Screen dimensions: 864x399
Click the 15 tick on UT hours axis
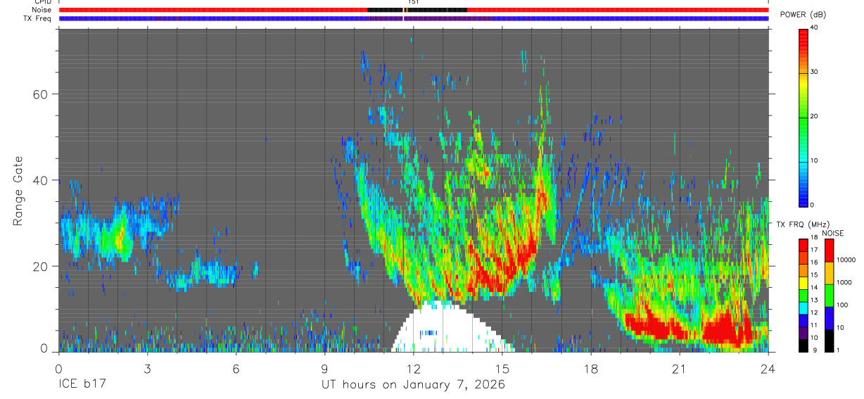(x=502, y=368)
